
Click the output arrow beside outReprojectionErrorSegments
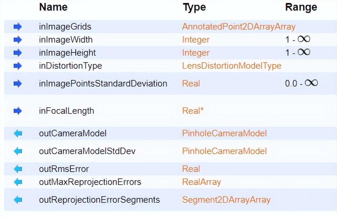[18, 200]
